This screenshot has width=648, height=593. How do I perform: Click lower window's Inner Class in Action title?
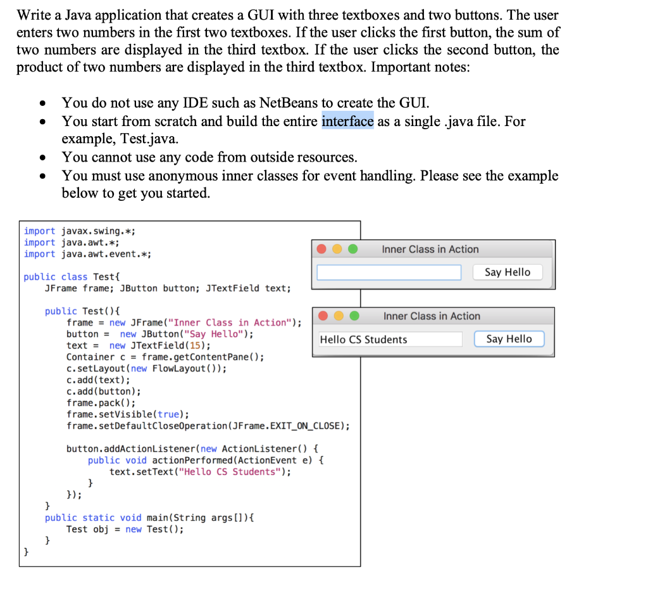(432, 316)
